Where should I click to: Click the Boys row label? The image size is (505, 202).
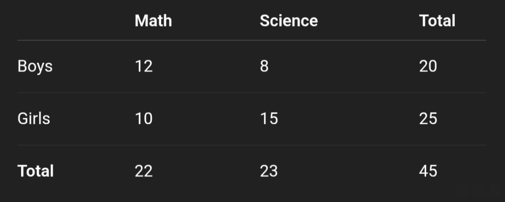35,66
